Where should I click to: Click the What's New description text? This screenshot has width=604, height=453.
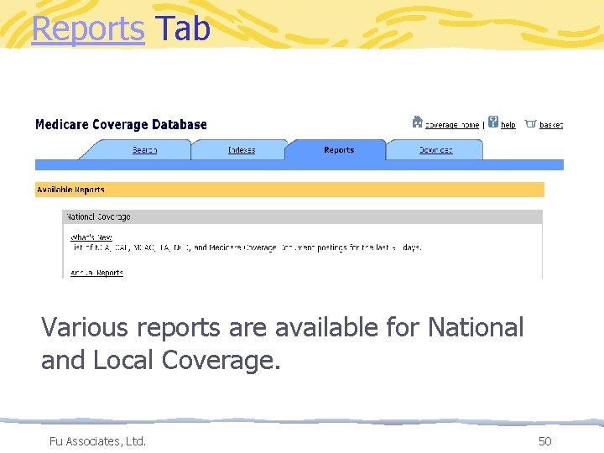(247, 247)
